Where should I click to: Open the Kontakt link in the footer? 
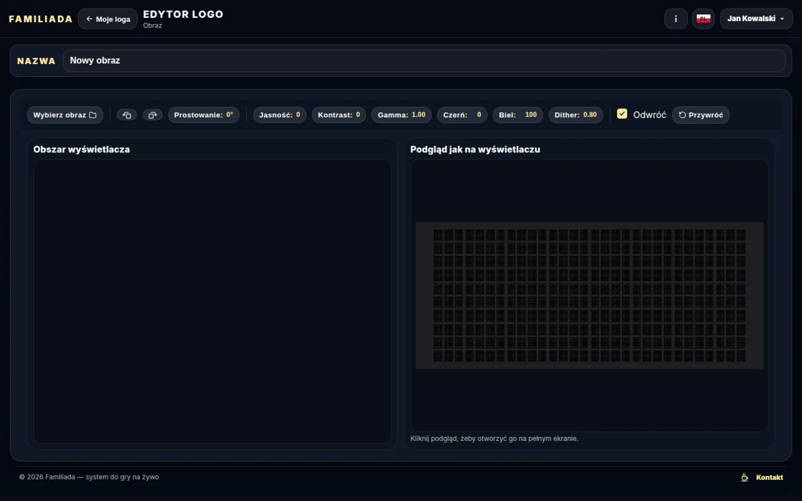coord(769,477)
